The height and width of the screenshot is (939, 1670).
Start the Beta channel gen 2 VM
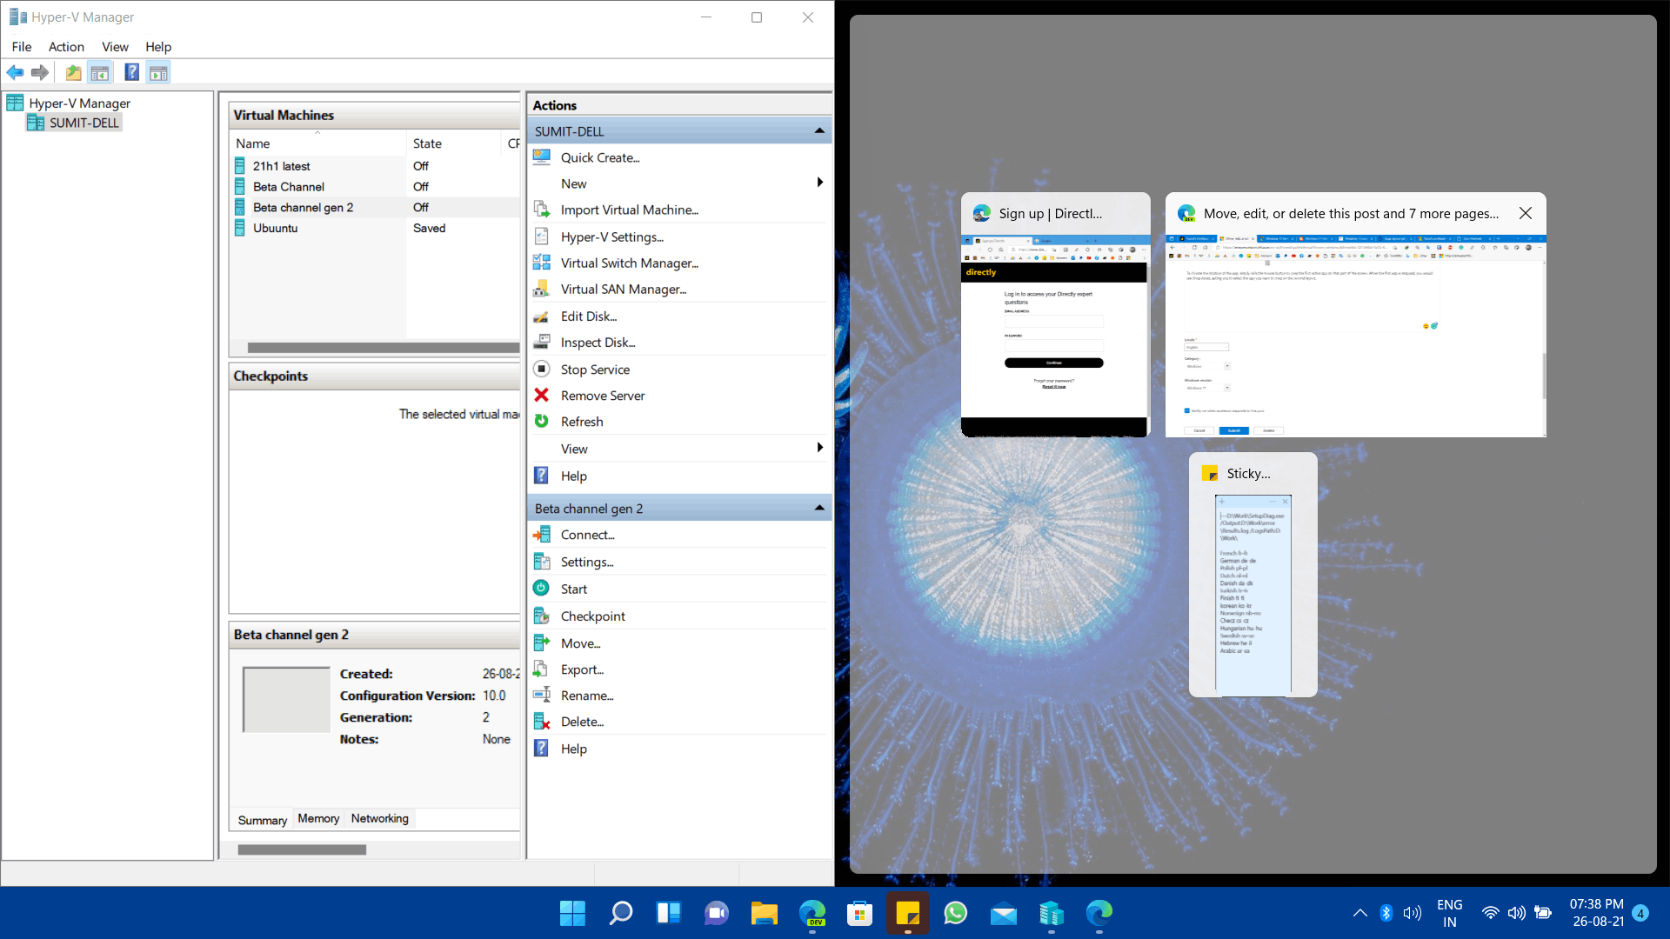573,589
